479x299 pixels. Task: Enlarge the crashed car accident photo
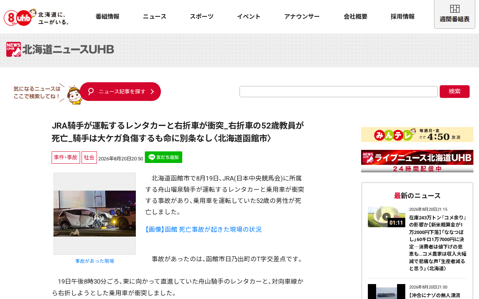(95, 214)
